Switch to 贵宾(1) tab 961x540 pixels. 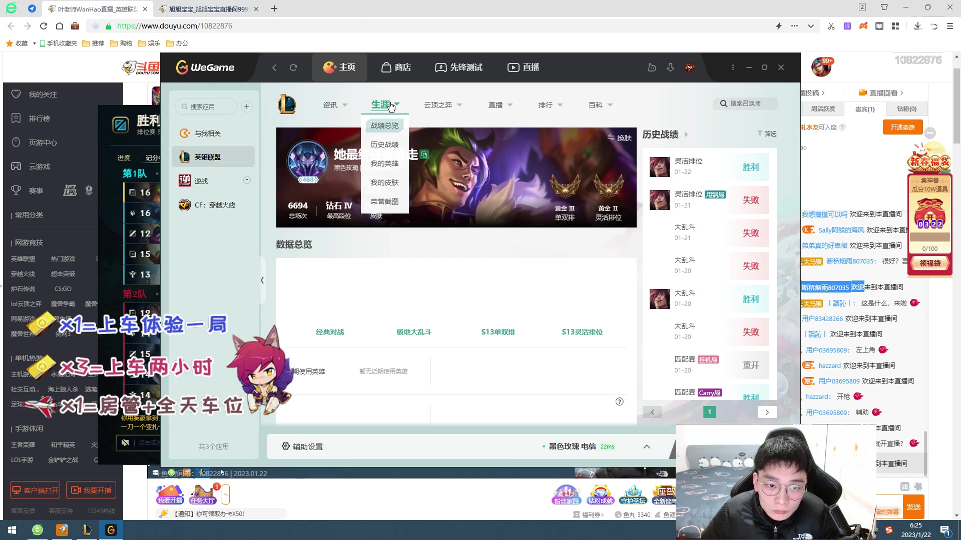864,109
